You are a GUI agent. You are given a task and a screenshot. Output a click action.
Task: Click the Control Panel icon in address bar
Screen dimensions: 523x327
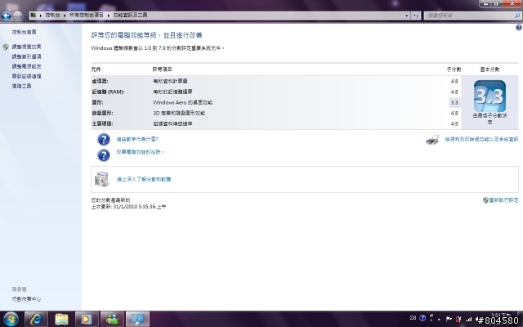pyautogui.click(x=33, y=15)
